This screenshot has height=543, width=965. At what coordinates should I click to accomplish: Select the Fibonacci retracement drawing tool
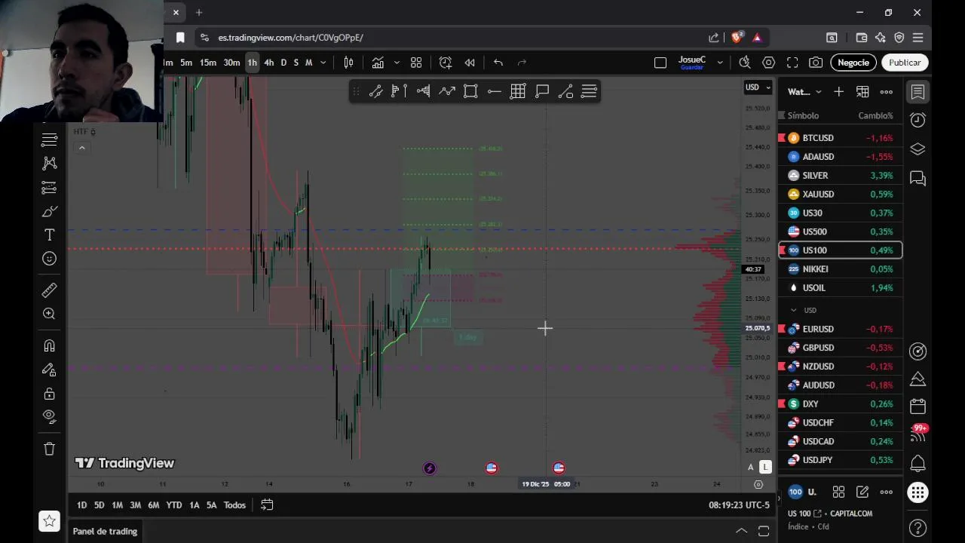49,140
